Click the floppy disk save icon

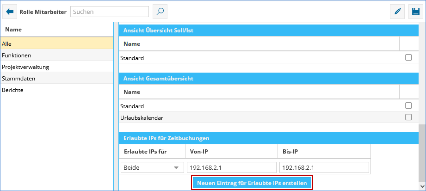(x=415, y=12)
